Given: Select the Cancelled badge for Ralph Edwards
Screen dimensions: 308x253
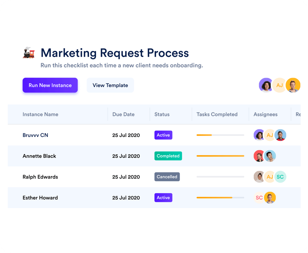Looking at the screenshot, I should coord(167,177).
